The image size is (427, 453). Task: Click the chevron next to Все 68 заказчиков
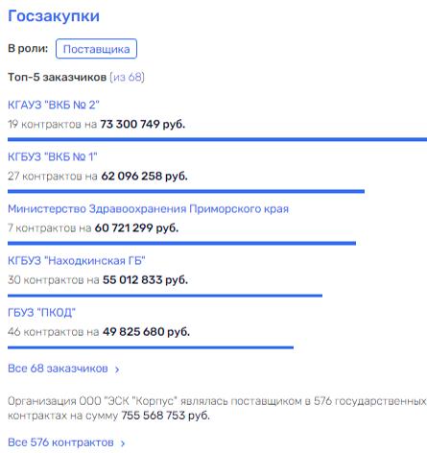[117, 370]
